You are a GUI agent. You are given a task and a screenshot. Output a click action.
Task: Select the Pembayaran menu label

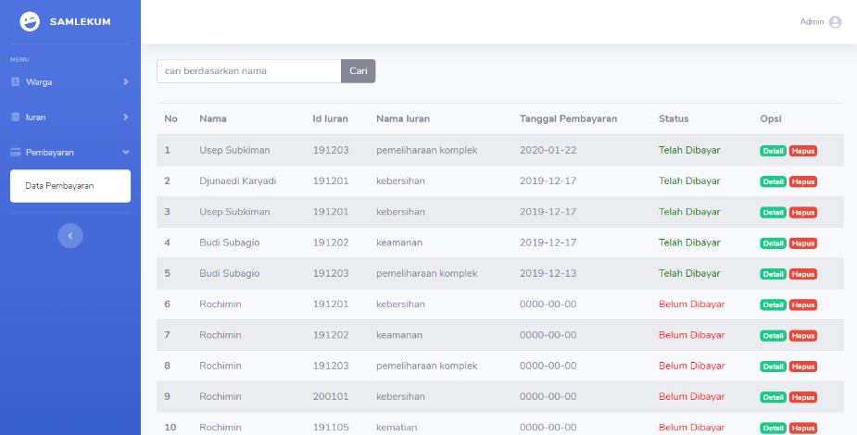pyautogui.click(x=50, y=153)
